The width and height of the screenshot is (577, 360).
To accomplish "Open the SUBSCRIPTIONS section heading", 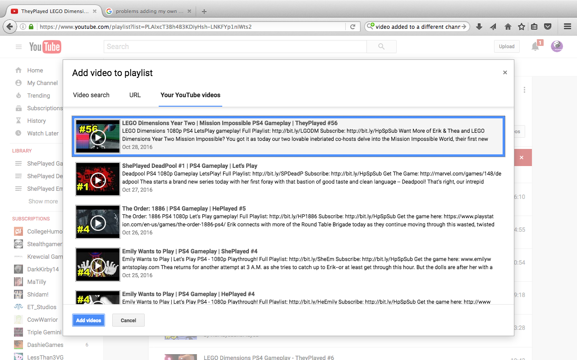I will pos(31,219).
